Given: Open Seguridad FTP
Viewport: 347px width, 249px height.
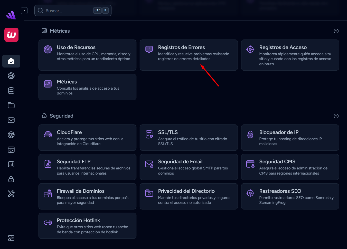Looking at the screenshot, I should coord(87,167).
